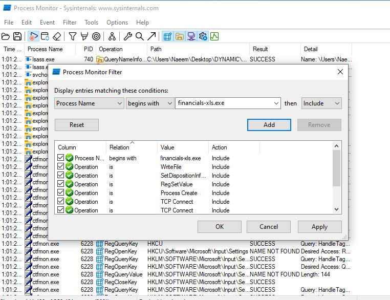The image size is (390, 300).
Task: Open the Help menu
Action: (x=142, y=23)
